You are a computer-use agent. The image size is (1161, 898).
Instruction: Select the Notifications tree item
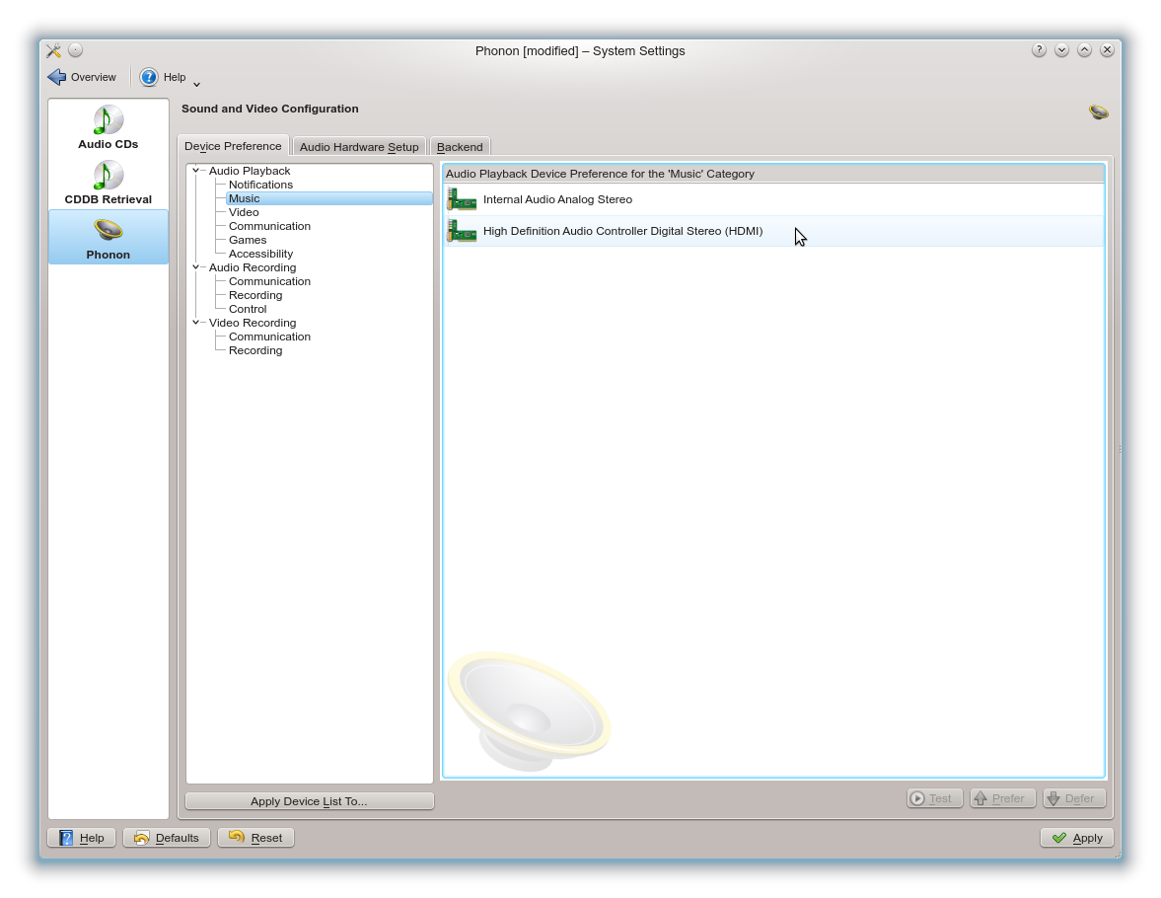click(259, 184)
